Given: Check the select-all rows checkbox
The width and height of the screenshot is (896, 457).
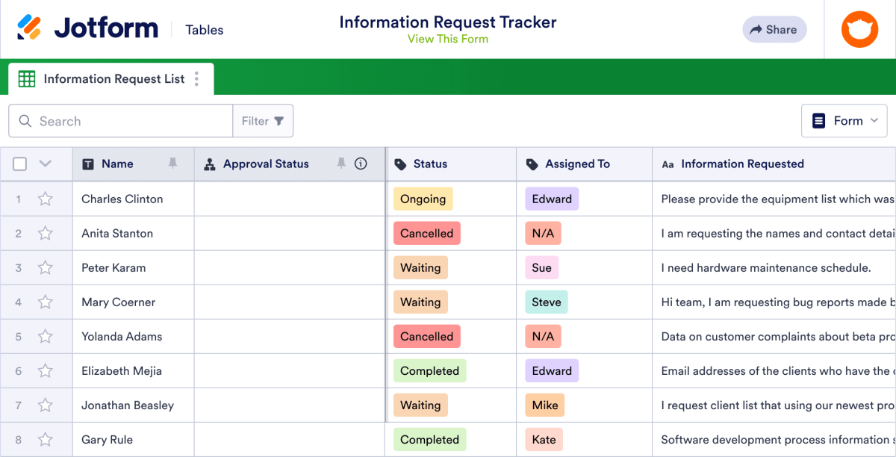Looking at the screenshot, I should click(x=19, y=164).
